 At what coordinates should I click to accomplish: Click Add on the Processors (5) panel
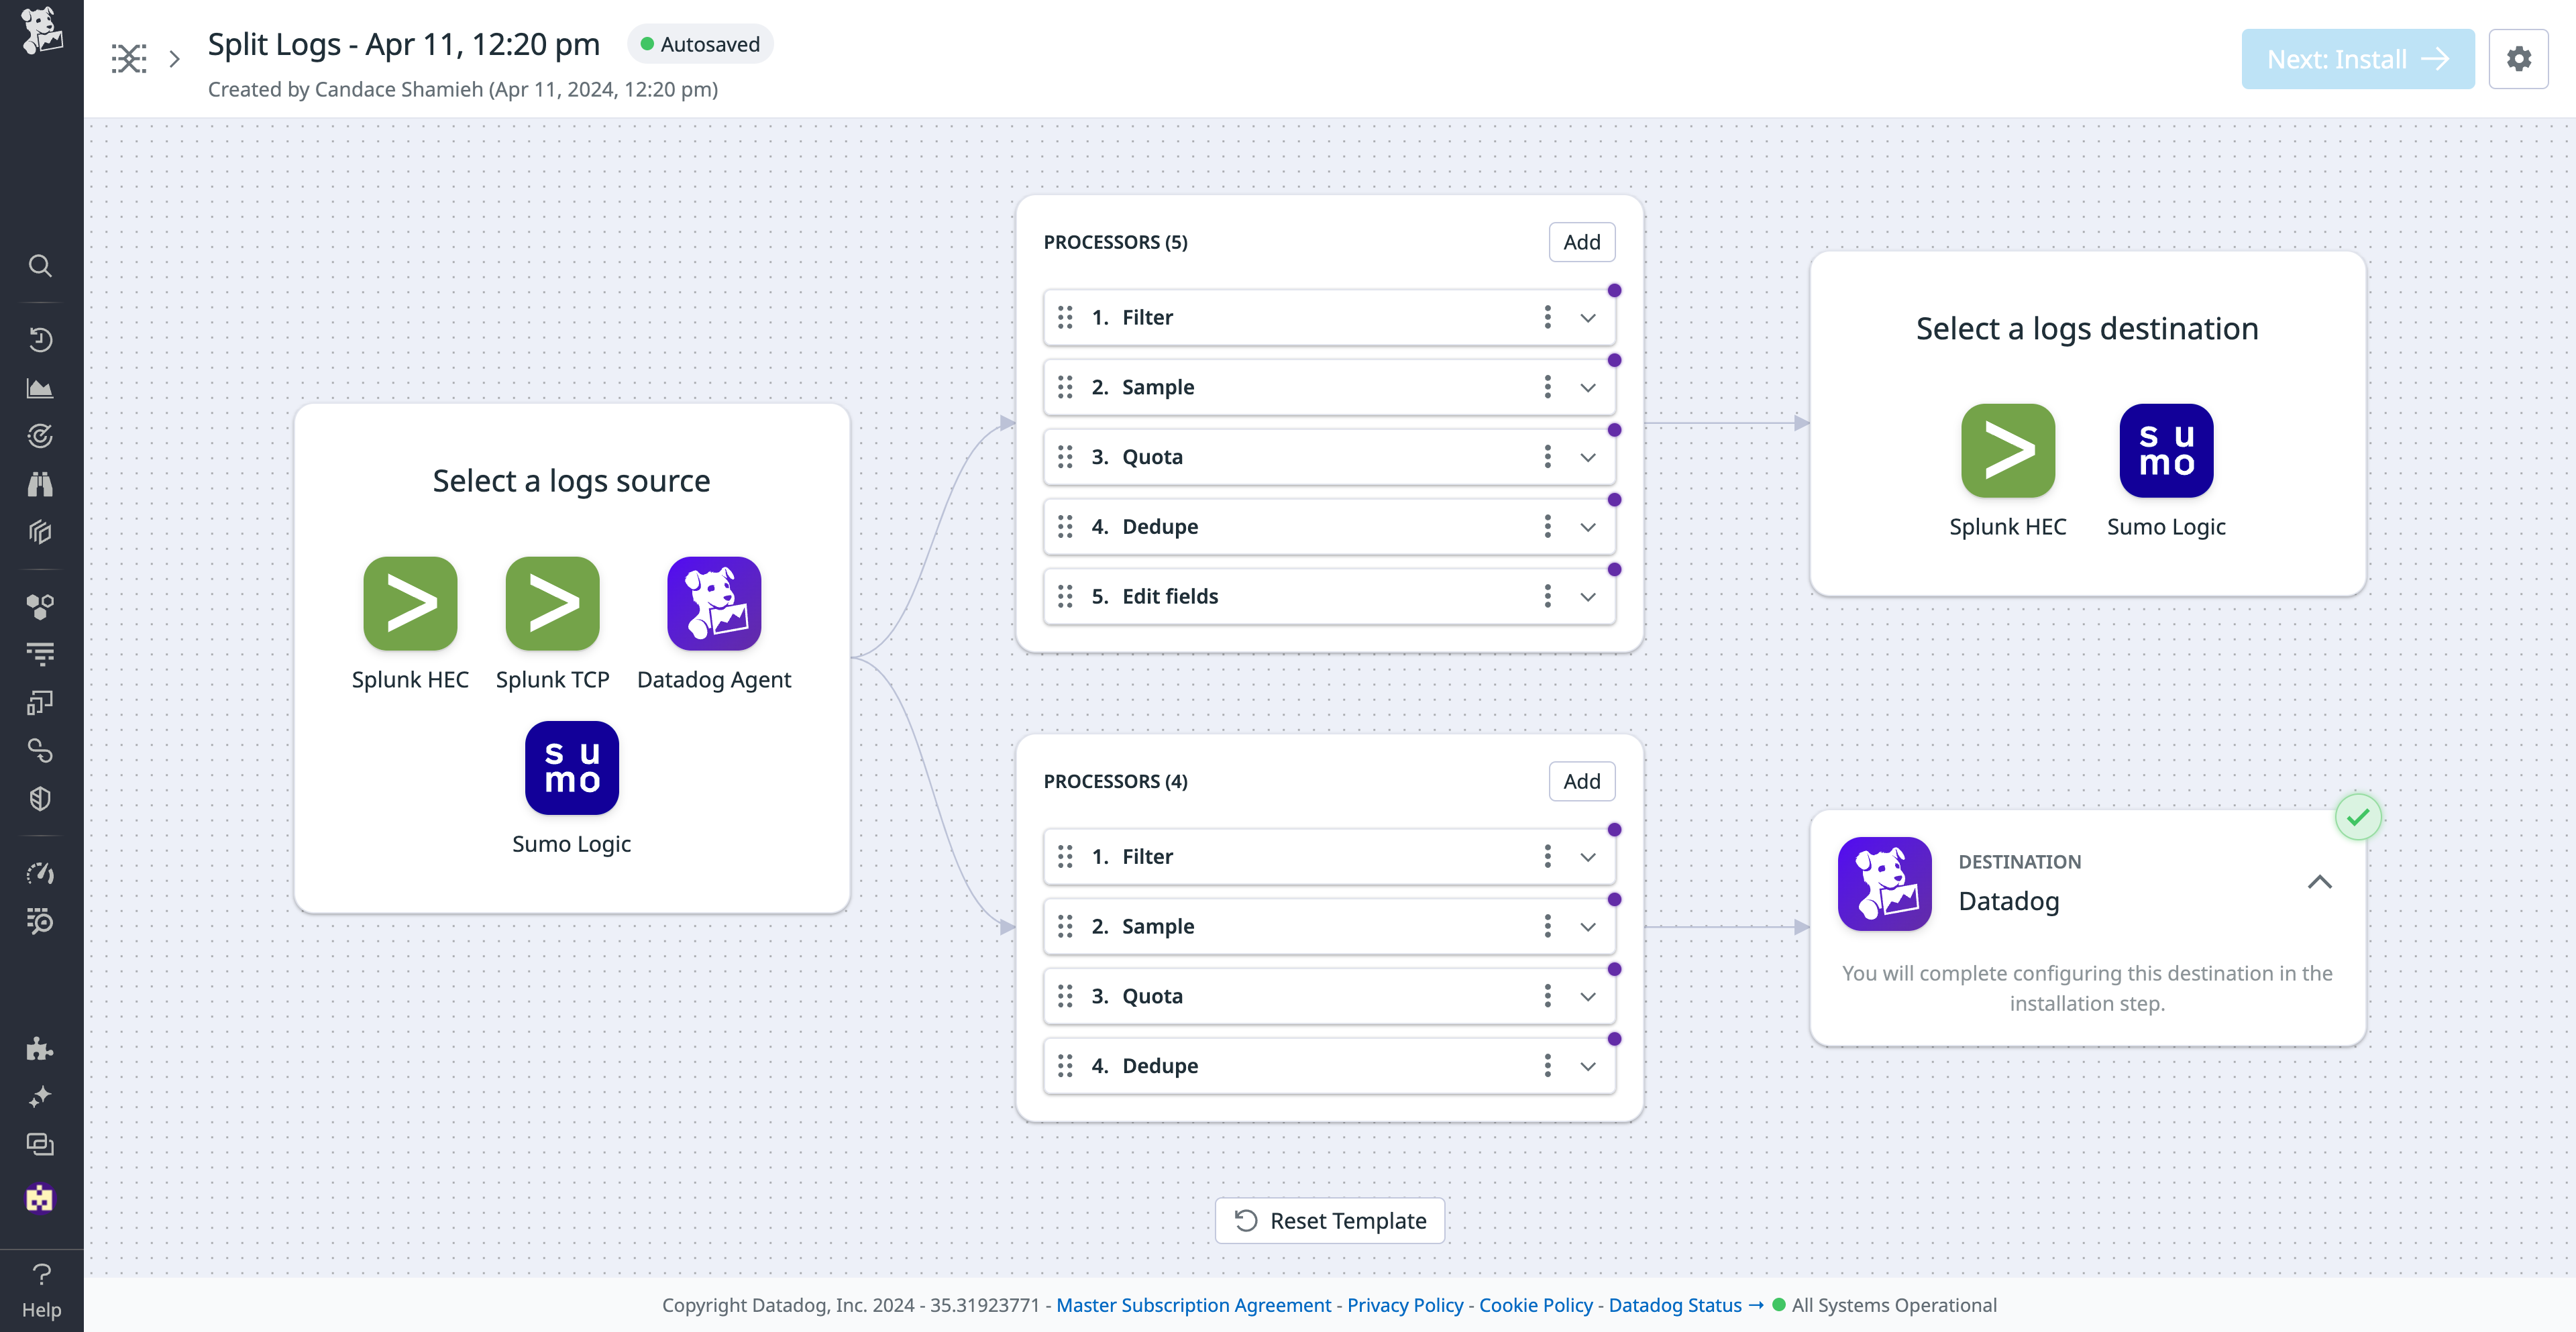(1581, 241)
